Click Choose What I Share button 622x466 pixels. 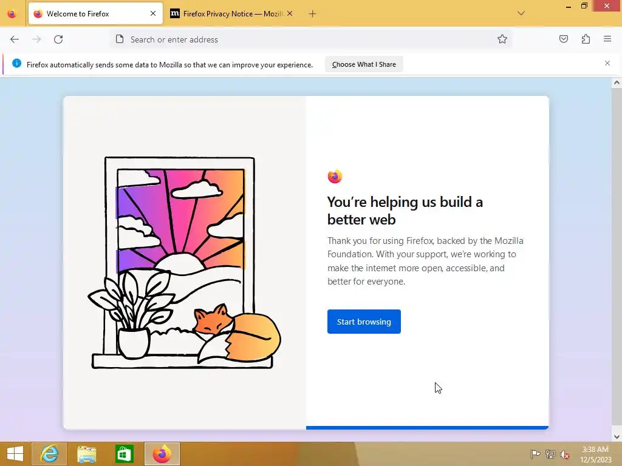coord(364,64)
